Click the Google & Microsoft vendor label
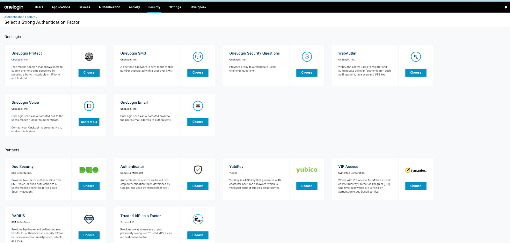 (x=132, y=173)
